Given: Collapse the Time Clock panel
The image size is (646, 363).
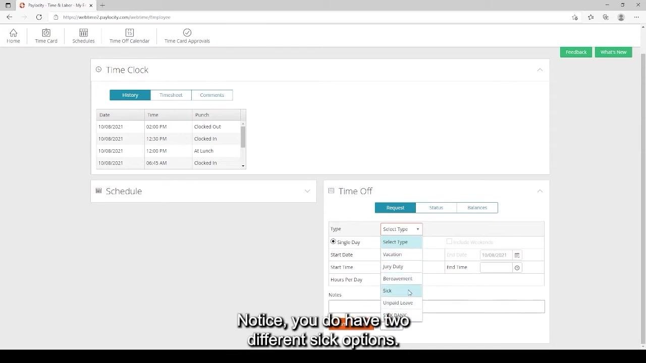Looking at the screenshot, I should 540,70.
